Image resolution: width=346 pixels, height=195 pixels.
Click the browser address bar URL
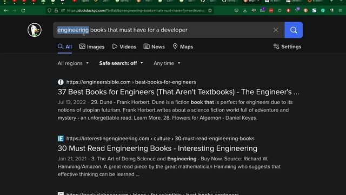click(x=136, y=10)
